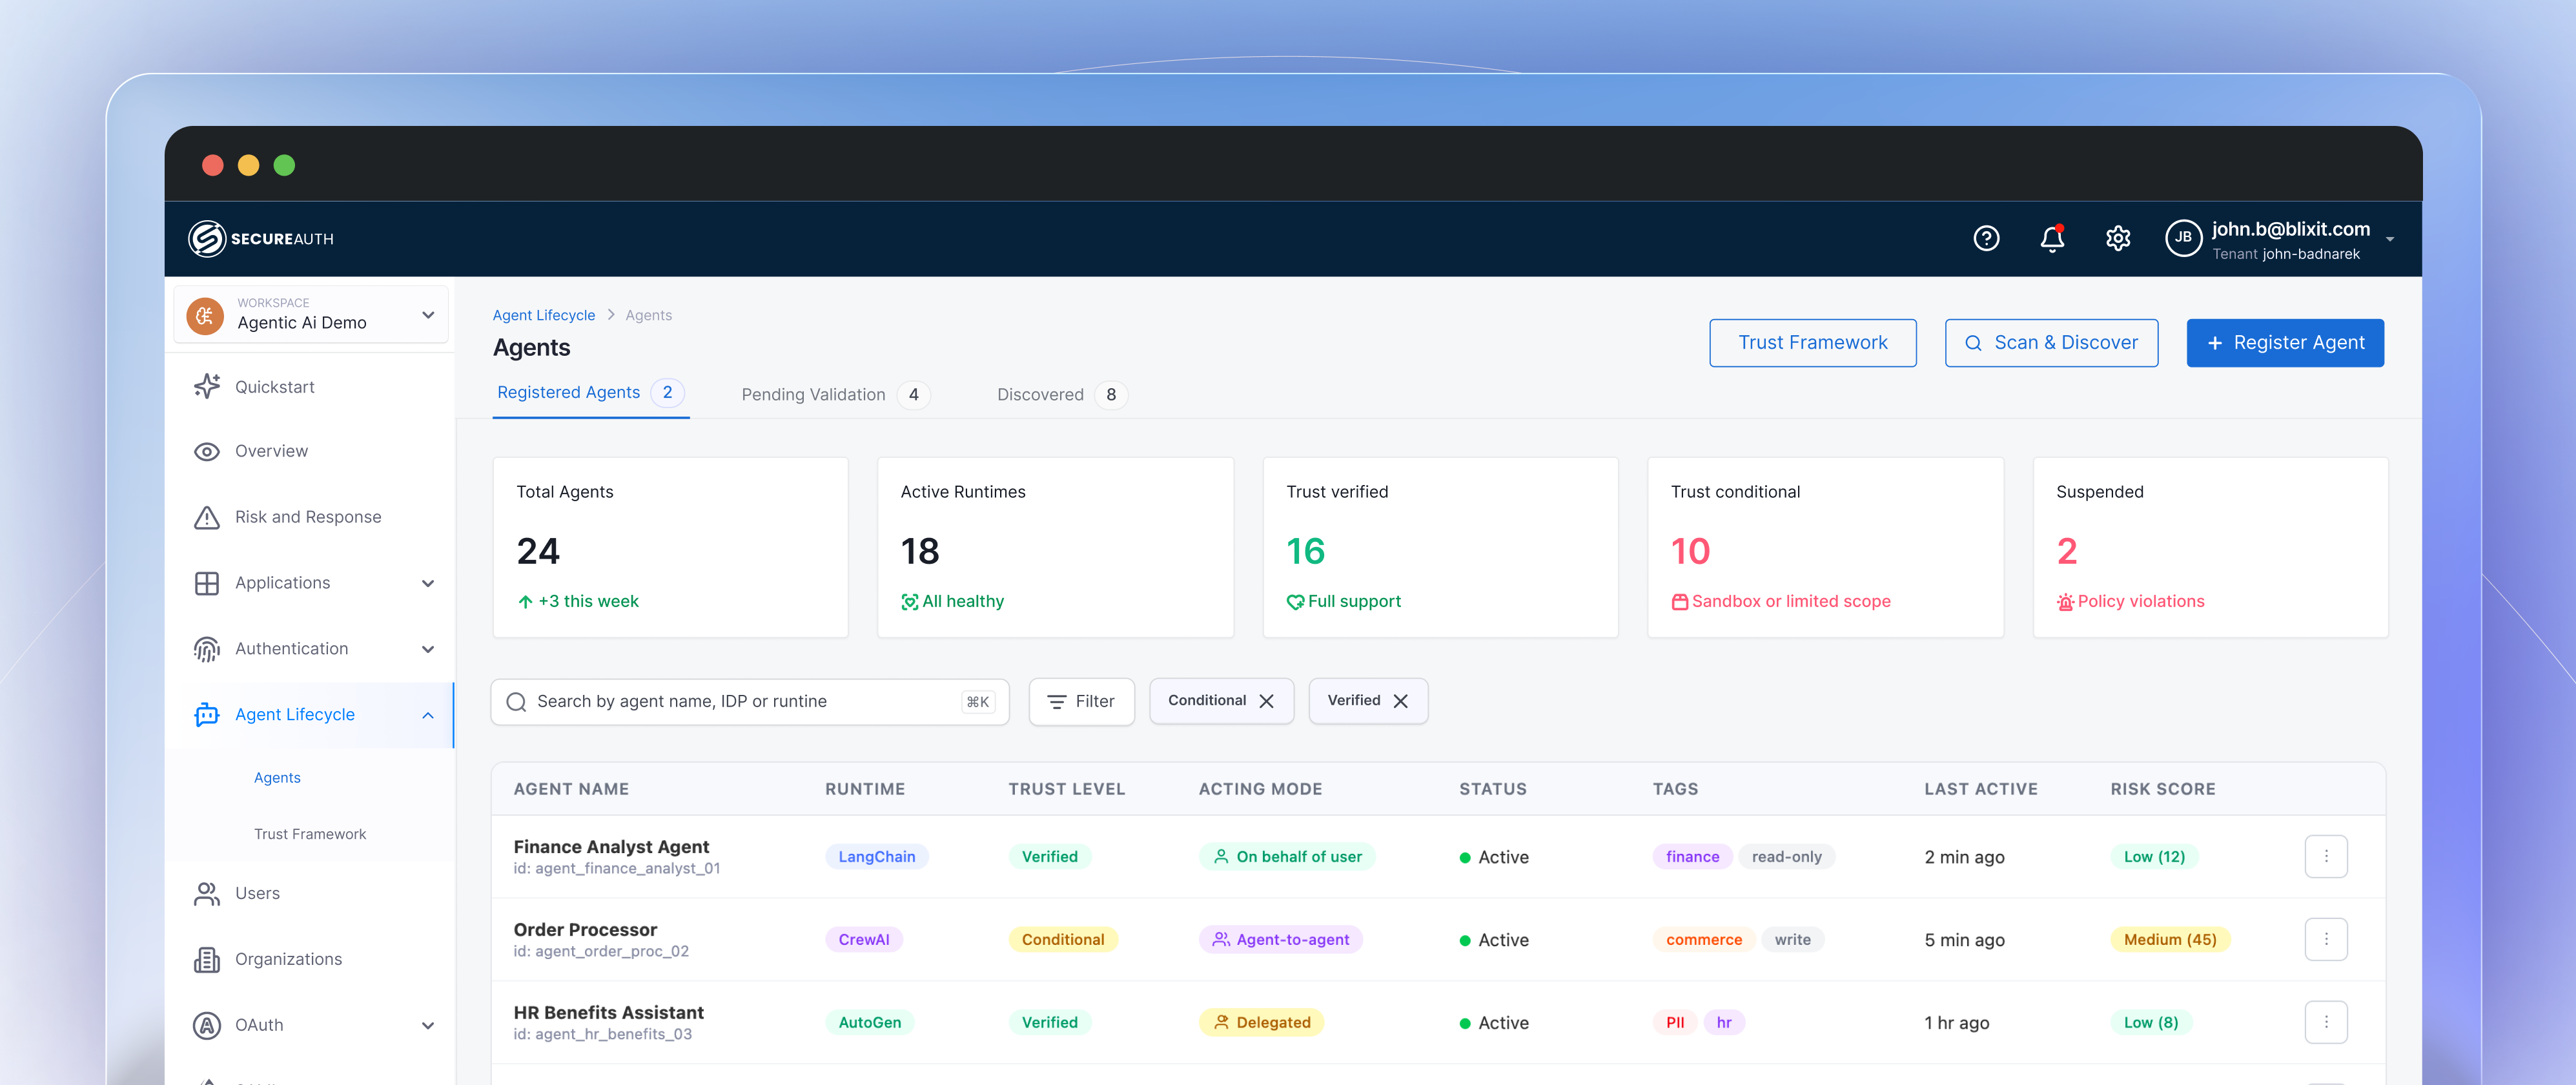Viewport: 2576px width, 1085px height.
Task: Open the three-dot menu for Order Processor
Action: click(x=2326, y=939)
